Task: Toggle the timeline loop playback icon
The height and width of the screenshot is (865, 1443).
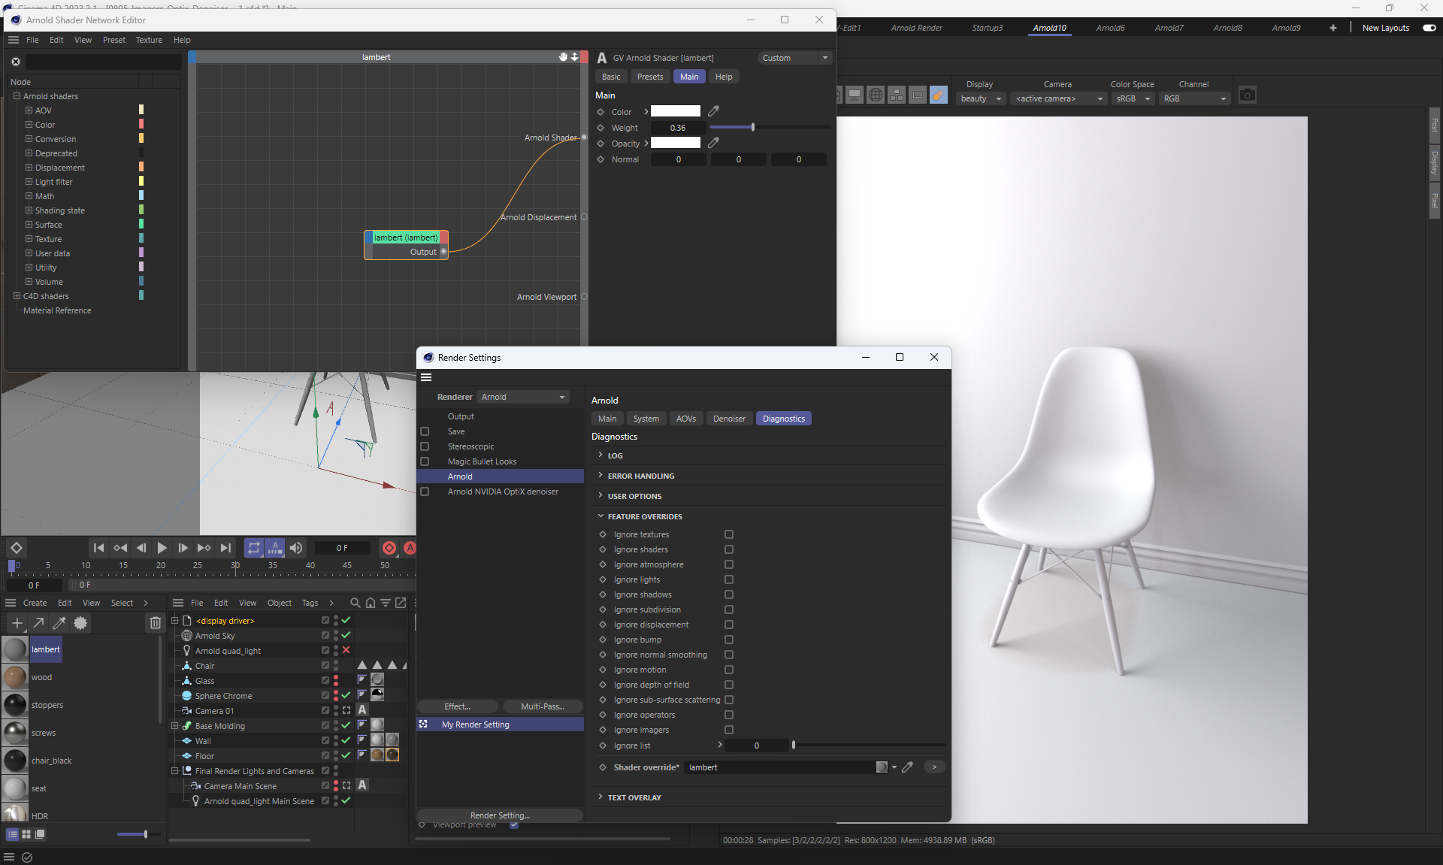Action: [254, 548]
